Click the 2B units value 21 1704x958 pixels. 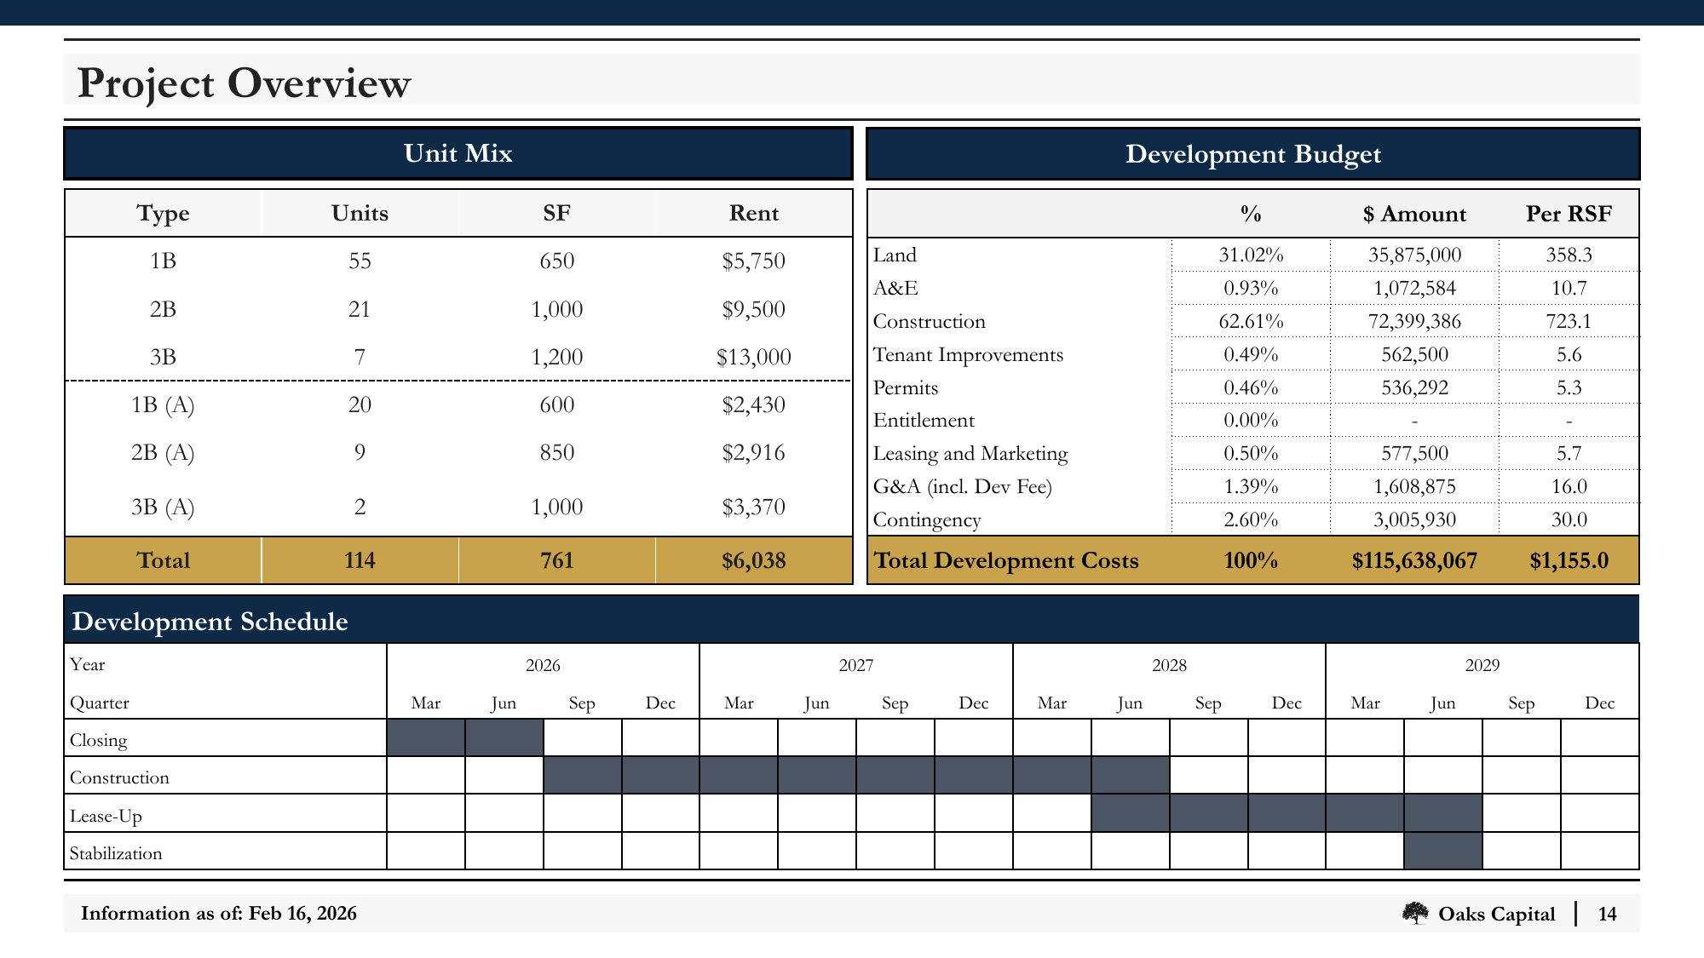360,309
